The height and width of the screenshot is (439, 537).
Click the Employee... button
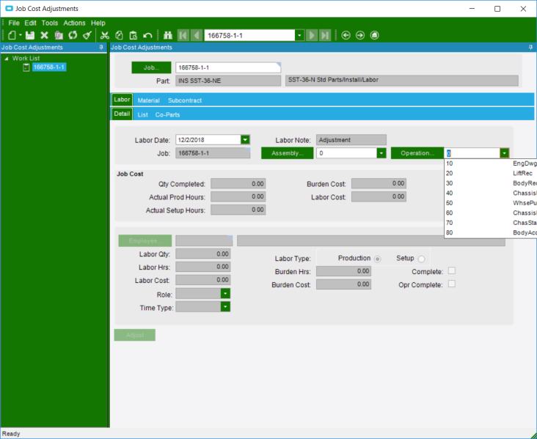pos(145,240)
